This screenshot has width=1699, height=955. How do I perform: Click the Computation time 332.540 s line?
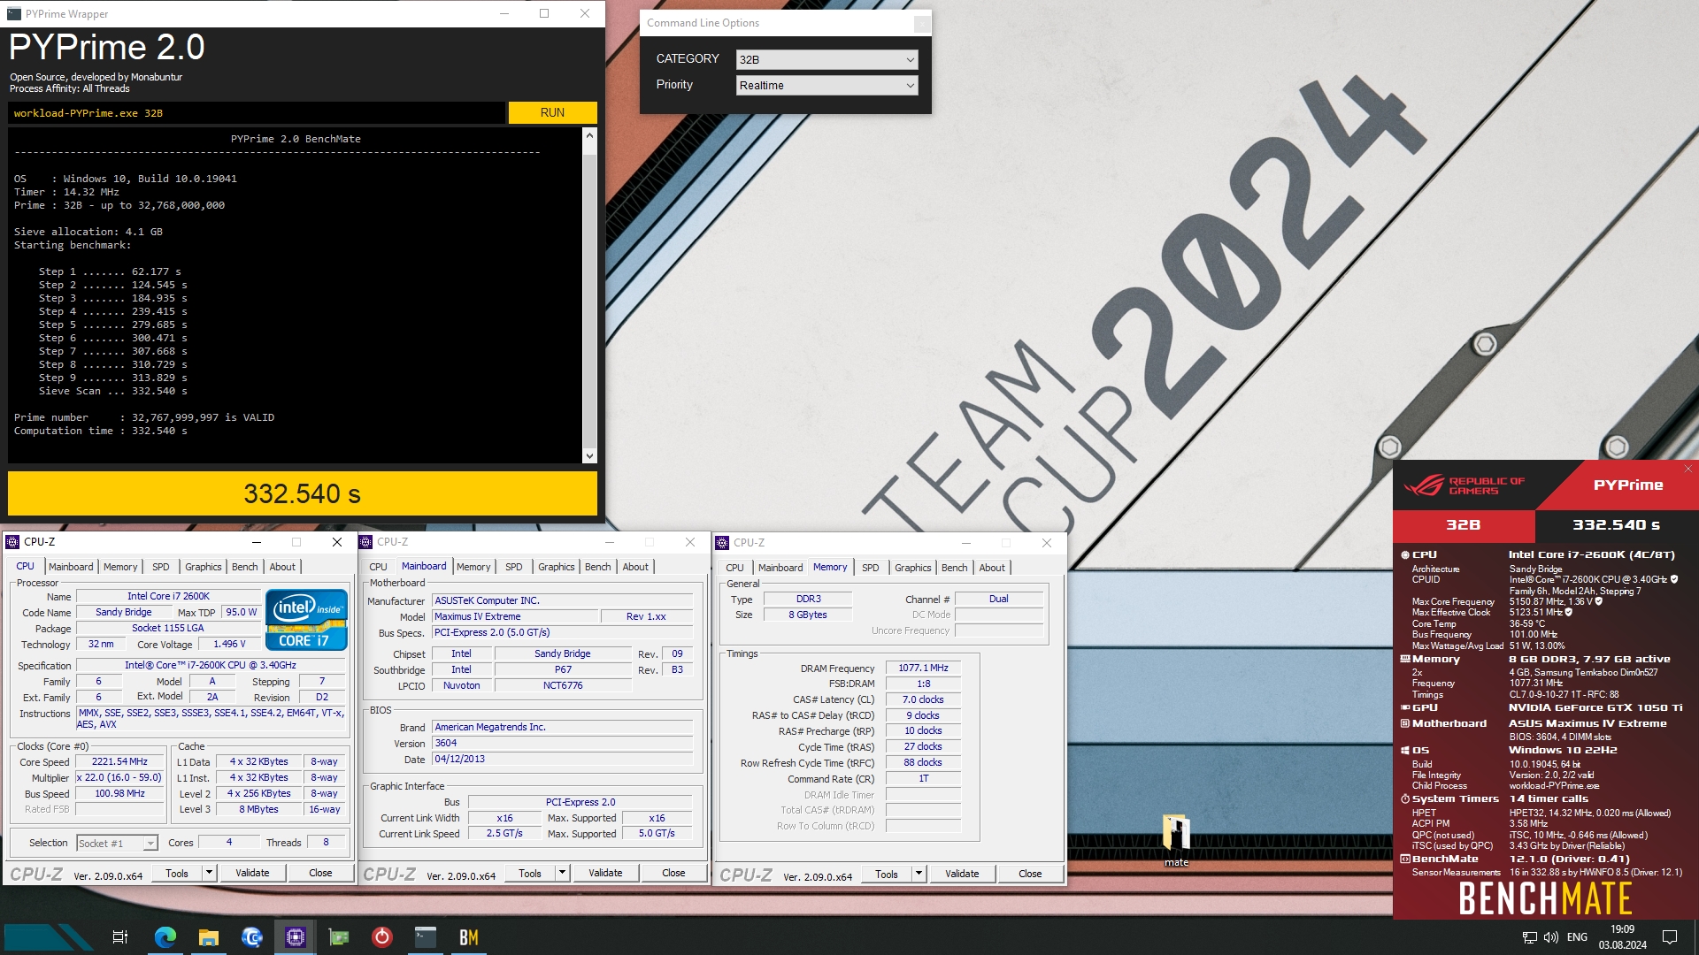pyautogui.click(x=100, y=431)
